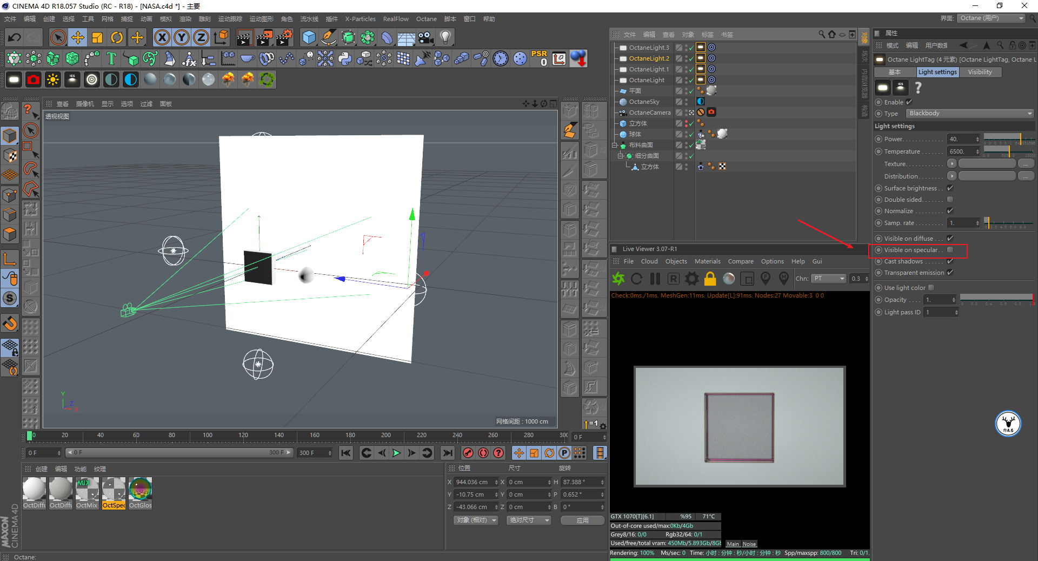
Task: Toggle Z axis lock
Action: pos(201,37)
